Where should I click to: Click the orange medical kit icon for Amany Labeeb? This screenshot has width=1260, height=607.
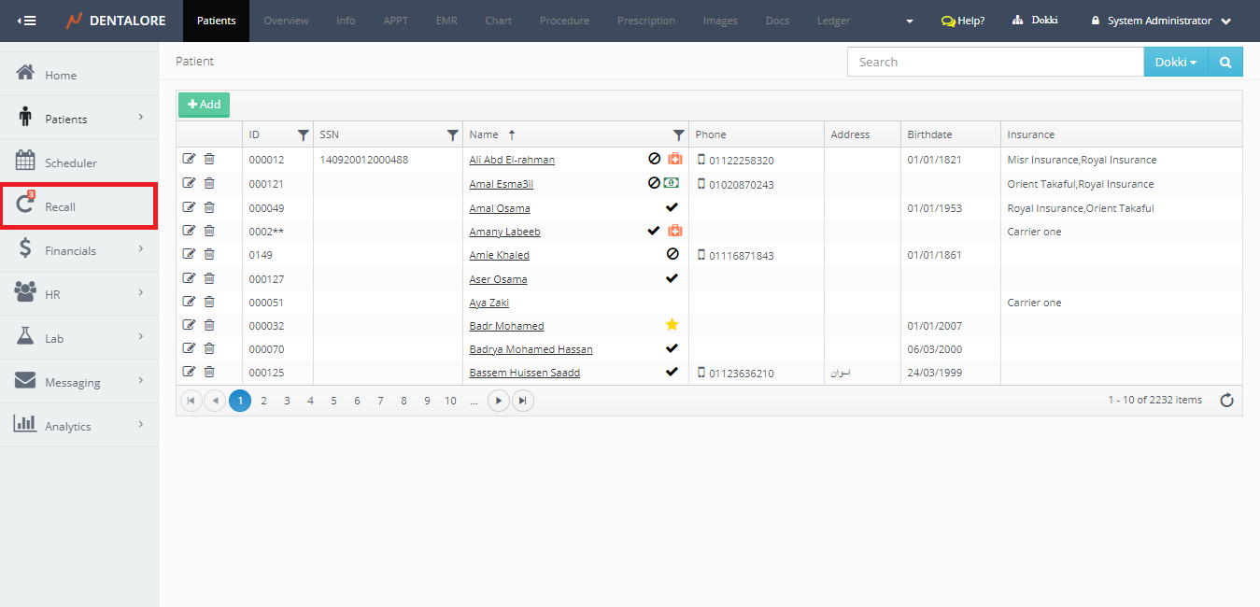pyautogui.click(x=674, y=231)
